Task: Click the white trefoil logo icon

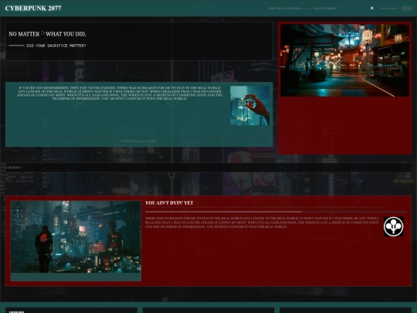Action: tap(393, 226)
